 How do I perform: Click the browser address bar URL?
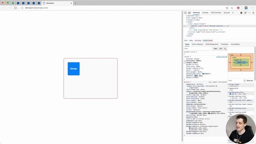(36, 8)
